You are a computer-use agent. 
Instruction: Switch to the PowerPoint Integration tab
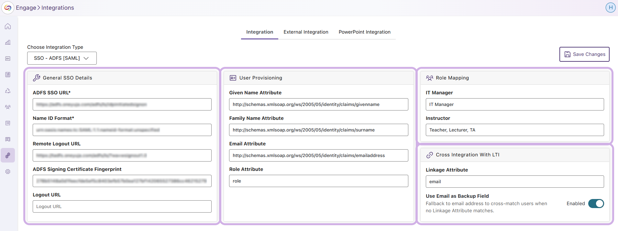point(364,32)
